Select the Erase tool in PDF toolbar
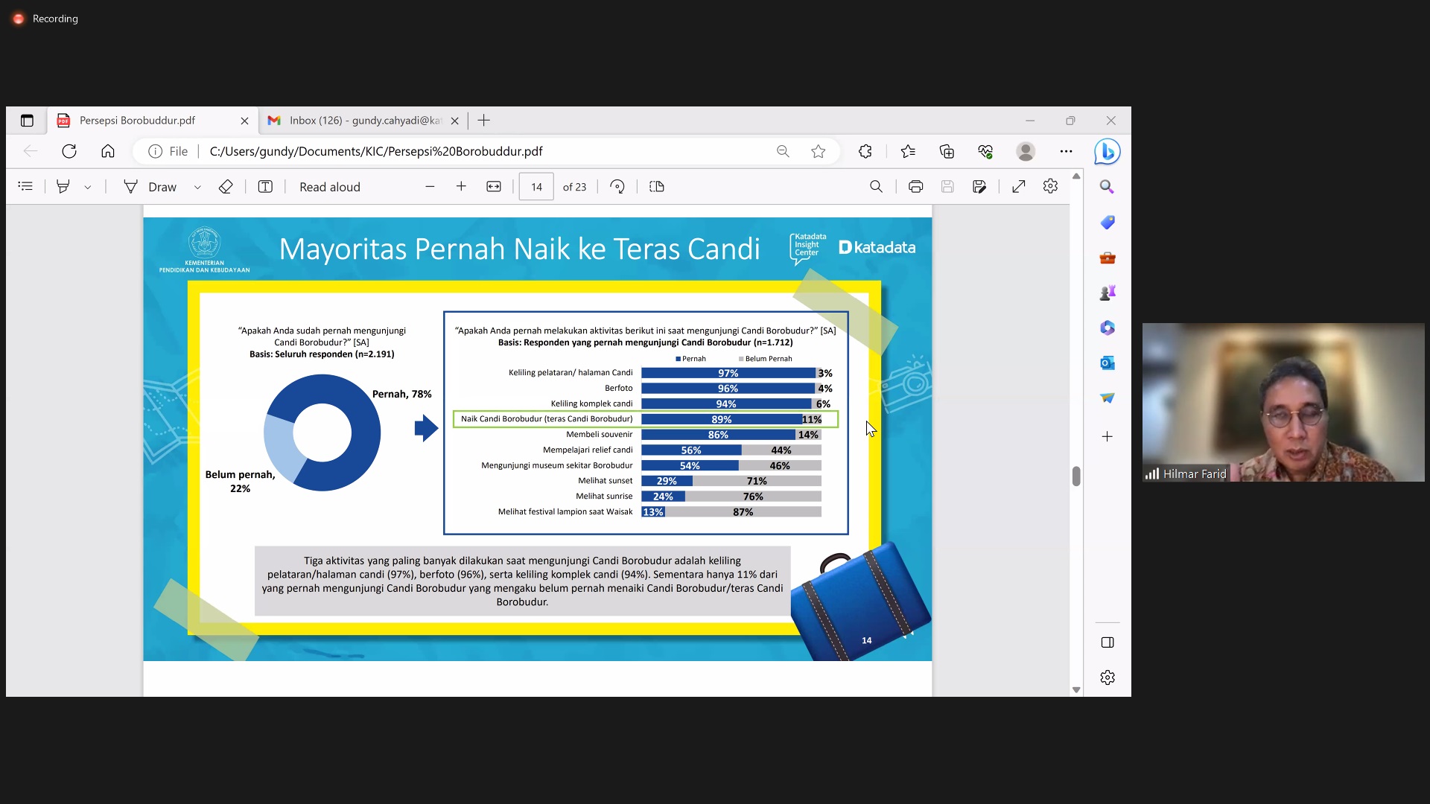This screenshot has width=1430, height=804. coord(226,187)
